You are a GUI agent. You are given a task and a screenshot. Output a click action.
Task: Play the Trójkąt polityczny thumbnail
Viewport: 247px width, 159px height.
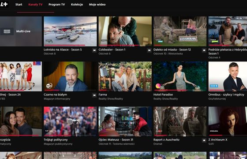tap(70, 121)
